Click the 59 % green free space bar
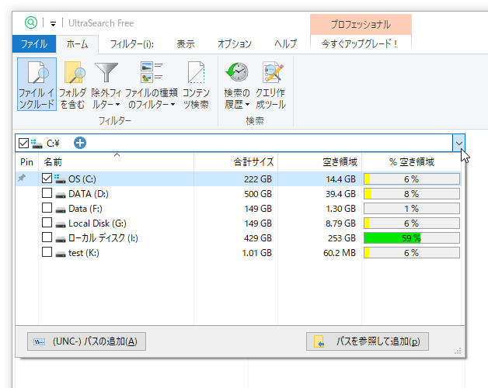488x388 pixels. pyautogui.click(x=411, y=238)
